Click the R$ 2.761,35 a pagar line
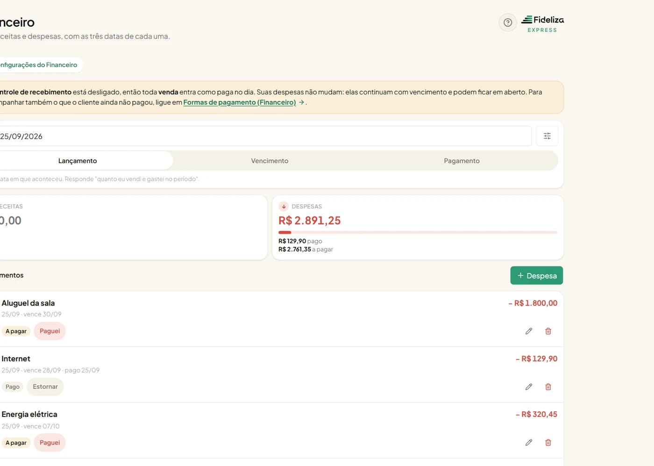 tap(306, 250)
